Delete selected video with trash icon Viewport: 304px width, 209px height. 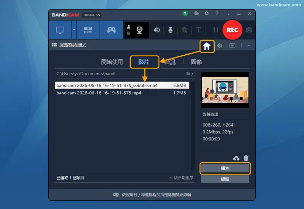(x=246, y=158)
